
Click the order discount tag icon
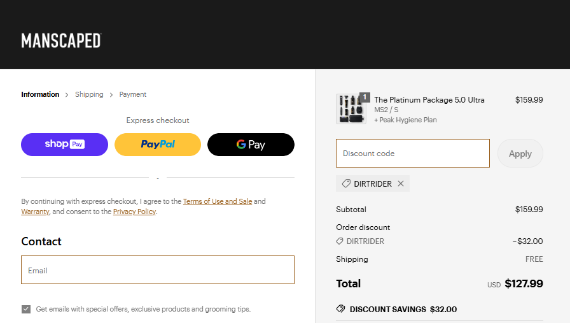click(x=340, y=241)
